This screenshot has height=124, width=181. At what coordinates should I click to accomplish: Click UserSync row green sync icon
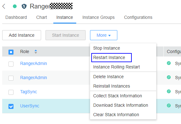click(x=169, y=105)
